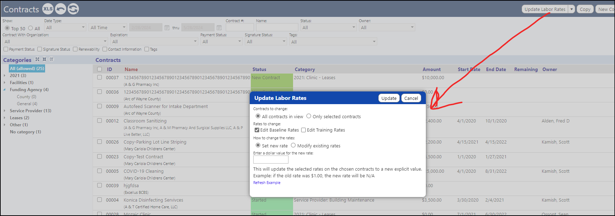
Task: Select the All show option
Action: [30, 28]
